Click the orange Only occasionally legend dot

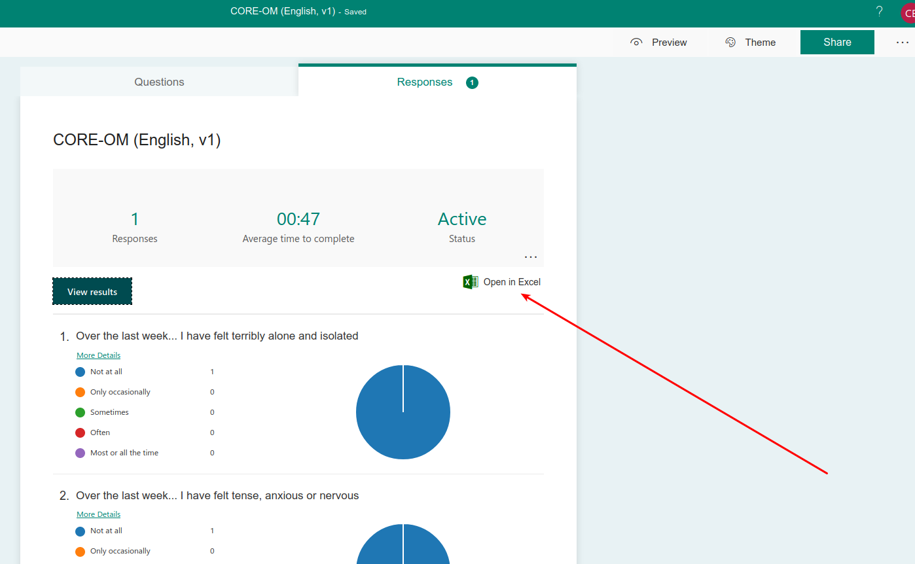pos(79,391)
